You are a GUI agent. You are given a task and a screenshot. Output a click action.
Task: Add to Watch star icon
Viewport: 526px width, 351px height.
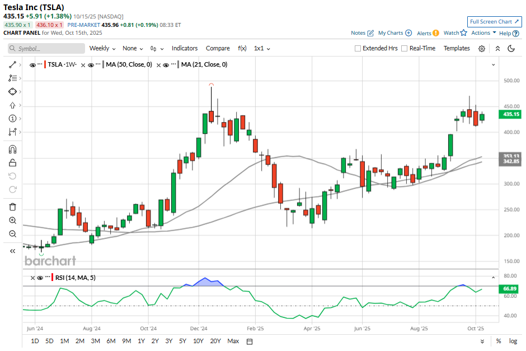coord(463,32)
